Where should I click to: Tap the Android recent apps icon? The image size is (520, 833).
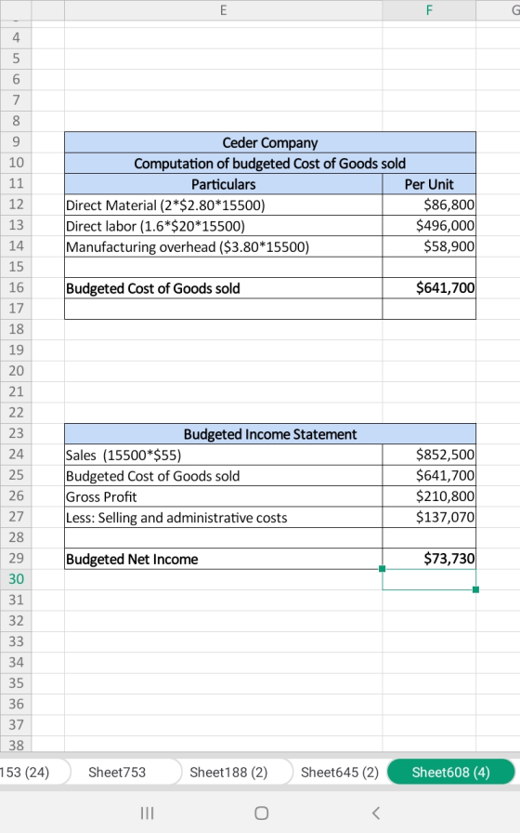[147, 813]
